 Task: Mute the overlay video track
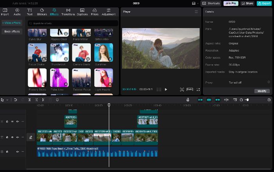point(18,122)
